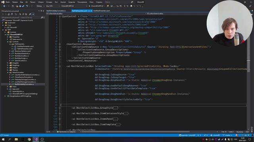This screenshot has width=254, height=142.
Task: Toggle the Solution Explorer preview selected items button
Action: pos(33,14)
